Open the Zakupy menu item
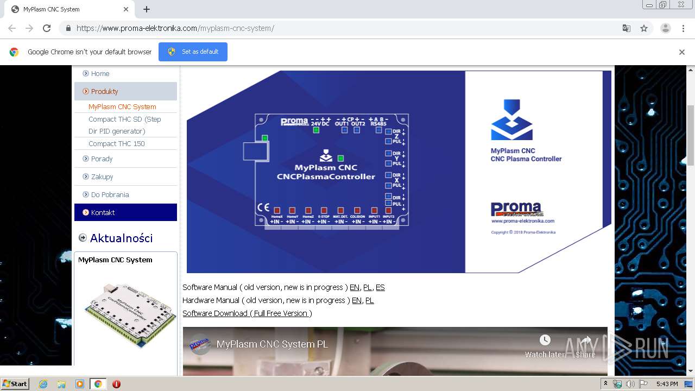The image size is (695, 391). pyautogui.click(x=102, y=176)
